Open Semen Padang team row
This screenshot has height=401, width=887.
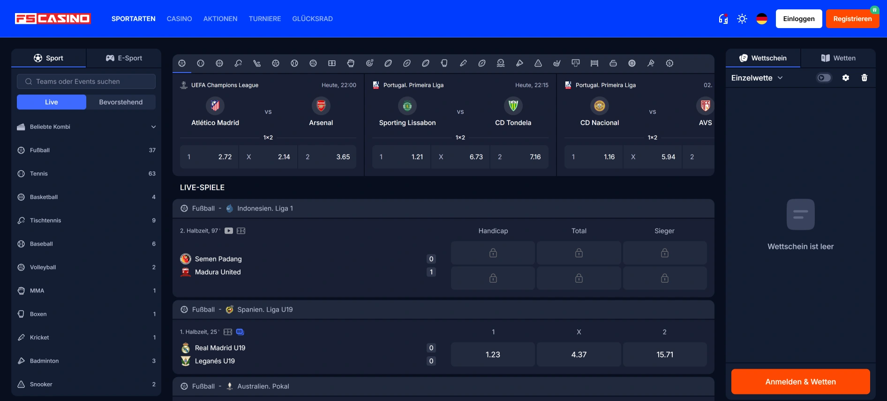click(x=308, y=259)
